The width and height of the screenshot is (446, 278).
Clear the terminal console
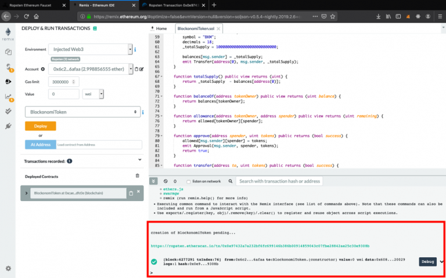click(x=166, y=181)
